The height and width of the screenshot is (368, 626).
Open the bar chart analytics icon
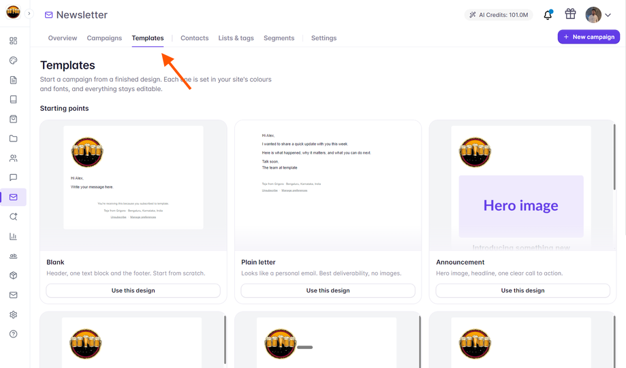13,237
